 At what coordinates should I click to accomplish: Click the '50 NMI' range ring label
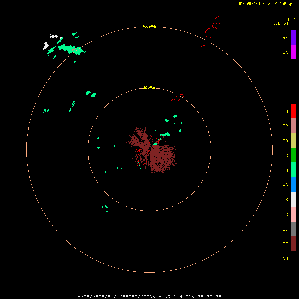point(149,88)
